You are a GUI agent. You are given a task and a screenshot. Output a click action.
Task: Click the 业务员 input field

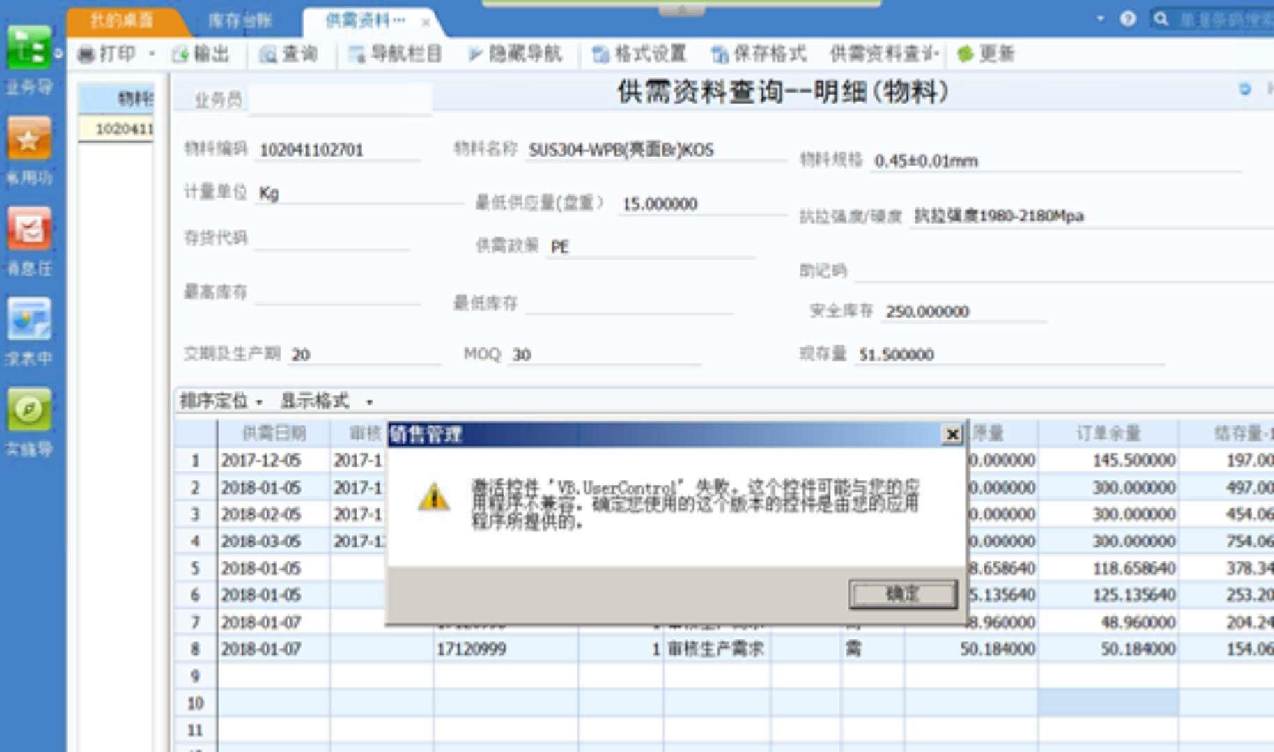pos(340,100)
